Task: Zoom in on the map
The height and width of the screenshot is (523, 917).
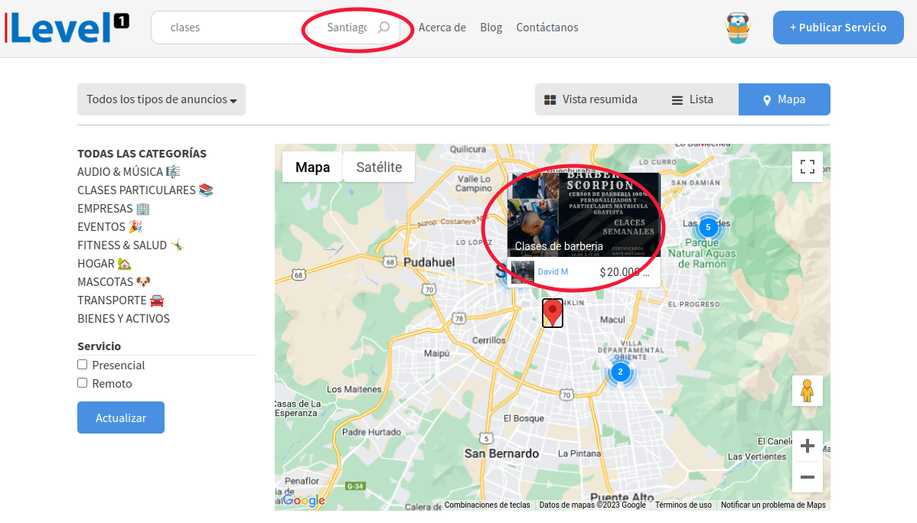Action: tap(807, 446)
